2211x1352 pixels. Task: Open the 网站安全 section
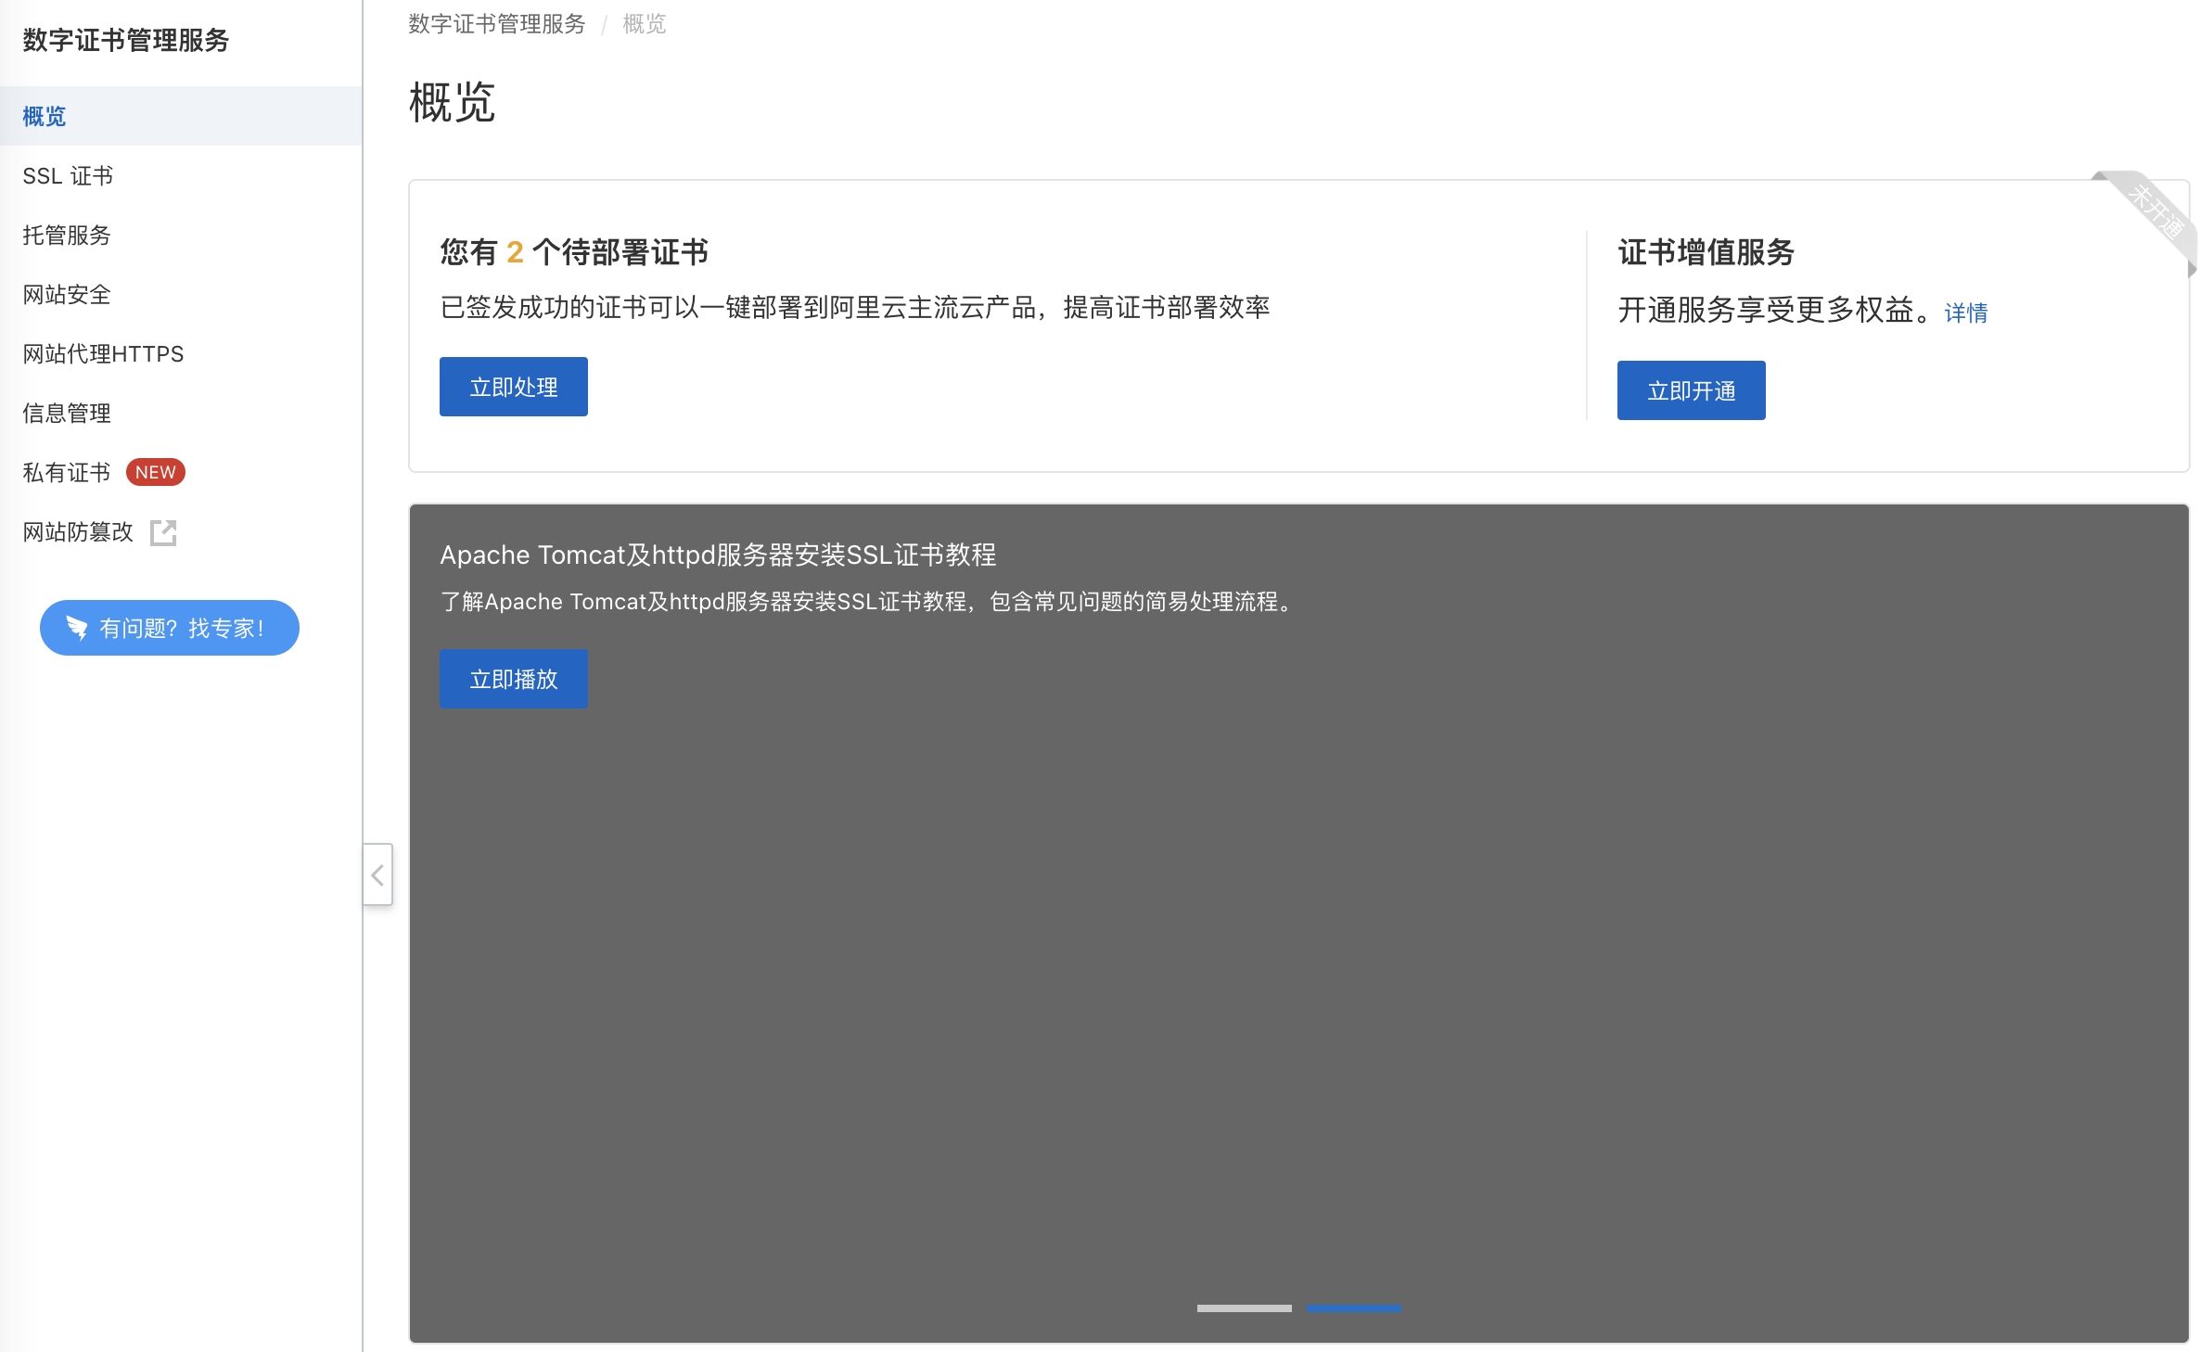point(65,294)
